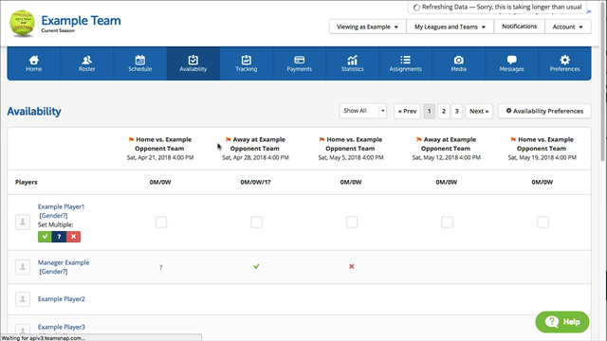
Task: Toggle Example Player1 availability for Apr 28
Action: [256, 222]
